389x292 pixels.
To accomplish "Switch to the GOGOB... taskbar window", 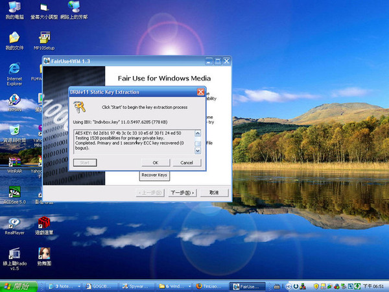I will coord(100,286).
